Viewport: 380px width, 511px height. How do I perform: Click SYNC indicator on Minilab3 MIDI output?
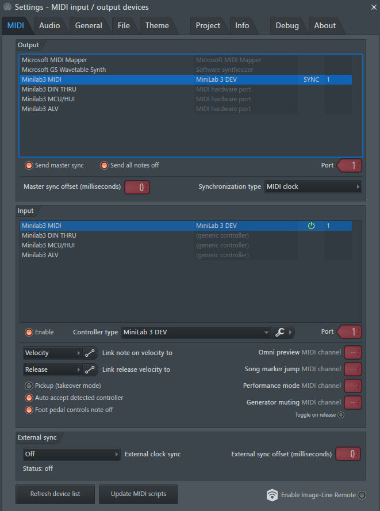click(x=311, y=79)
